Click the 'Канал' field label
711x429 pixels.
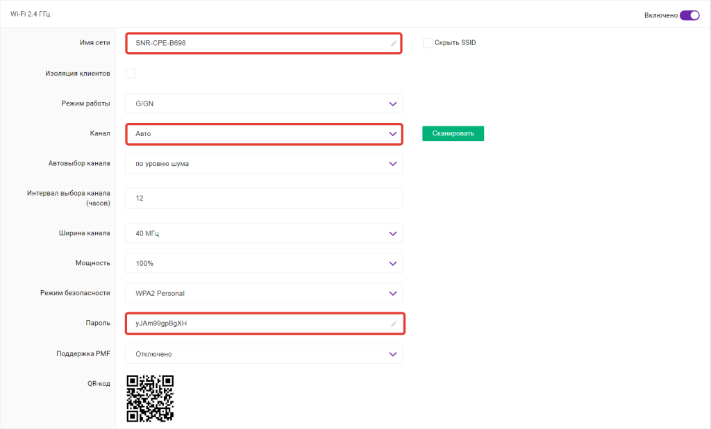[100, 133]
